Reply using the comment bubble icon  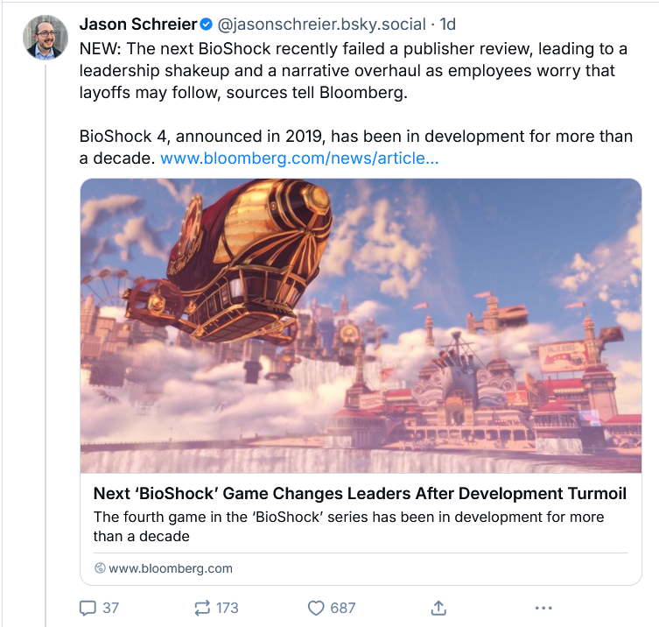88,608
